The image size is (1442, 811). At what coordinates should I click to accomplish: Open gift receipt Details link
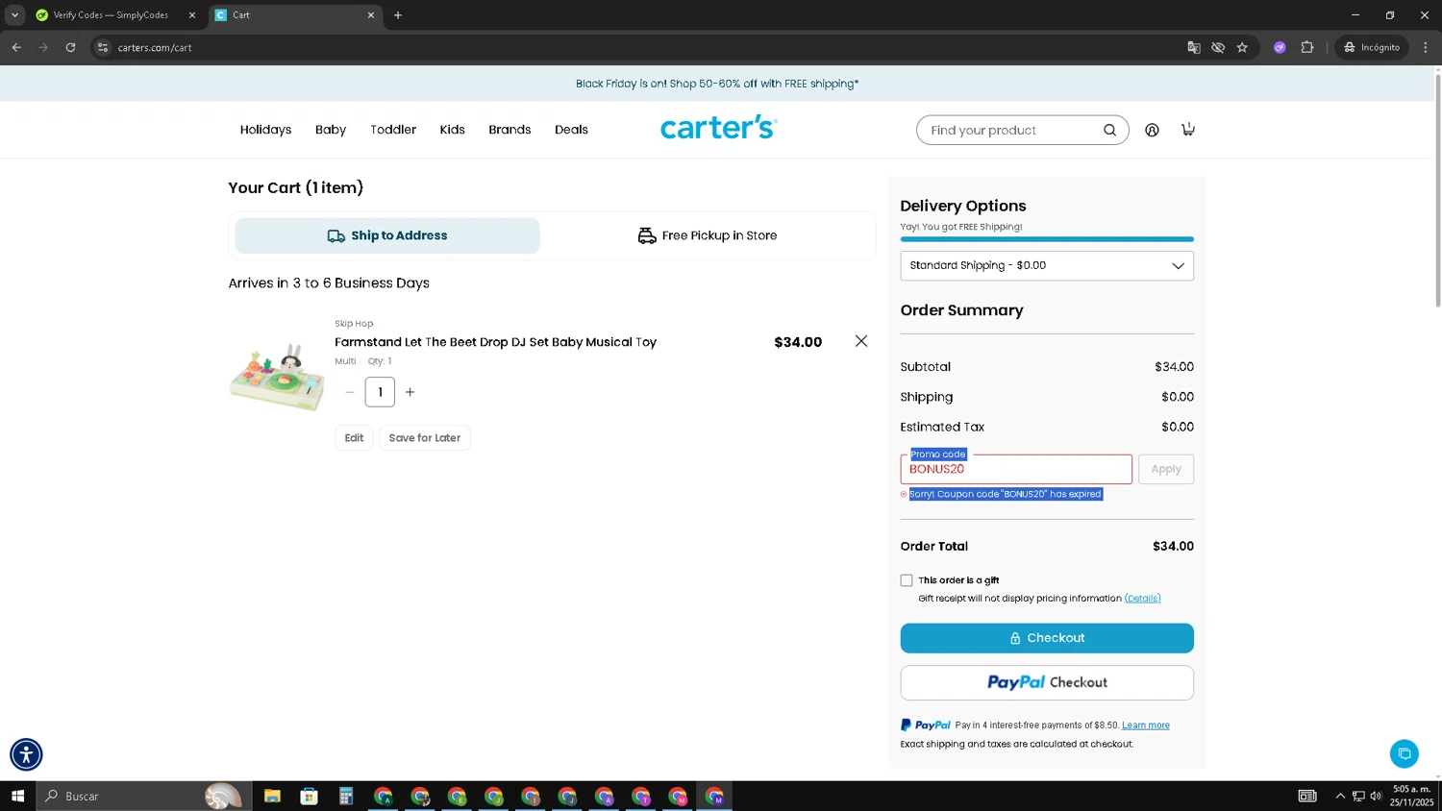(1142, 599)
